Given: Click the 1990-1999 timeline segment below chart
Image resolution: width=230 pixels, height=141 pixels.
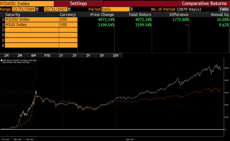Looking at the screenshot, I should 29,139.
